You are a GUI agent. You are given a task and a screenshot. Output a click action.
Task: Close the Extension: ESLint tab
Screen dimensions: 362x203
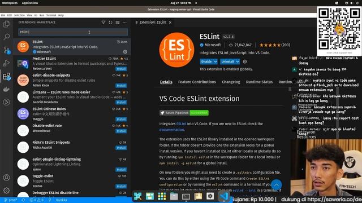click(x=170, y=23)
